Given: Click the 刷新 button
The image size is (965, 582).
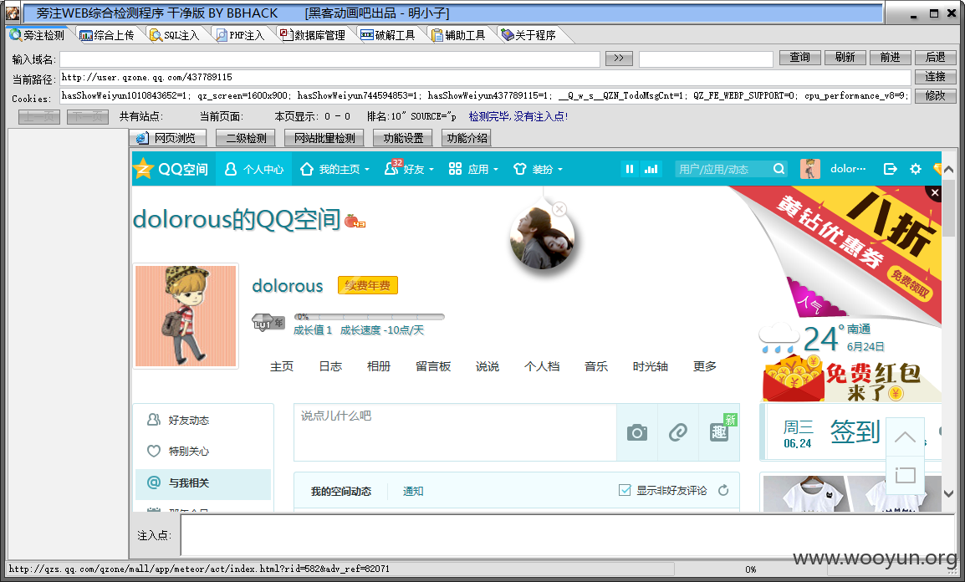Looking at the screenshot, I should [x=845, y=57].
